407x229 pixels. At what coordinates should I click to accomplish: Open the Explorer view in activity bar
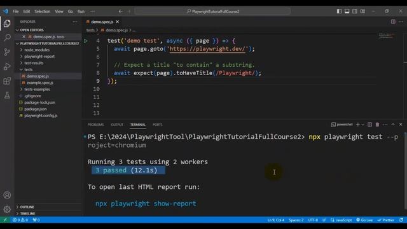point(7,24)
